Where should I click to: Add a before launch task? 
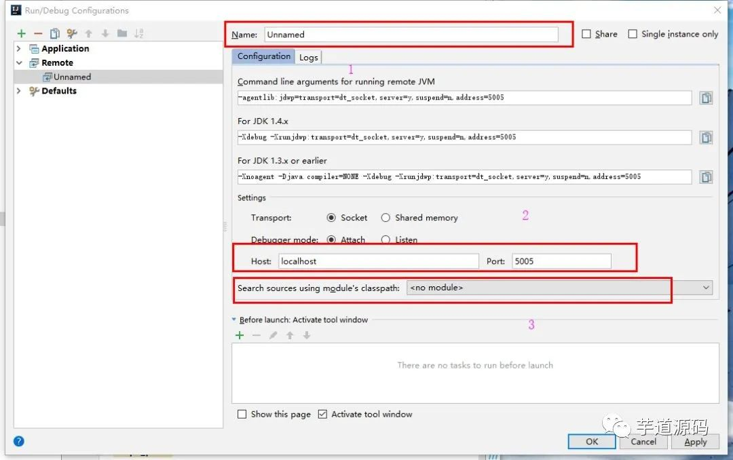pos(240,335)
